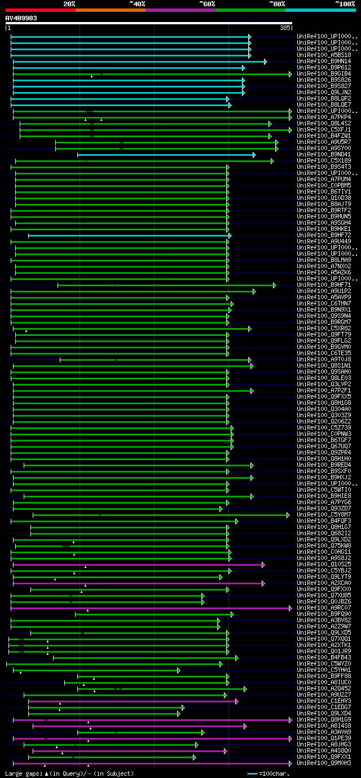
Task: Open hit UniRef100_A5BS18
Action: [325, 55]
